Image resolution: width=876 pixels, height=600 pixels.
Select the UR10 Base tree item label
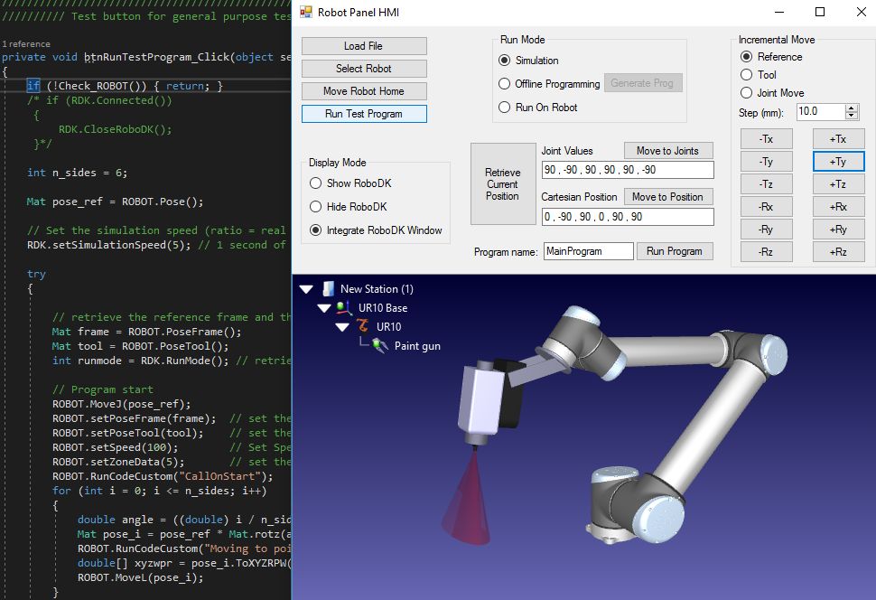[x=383, y=308]
